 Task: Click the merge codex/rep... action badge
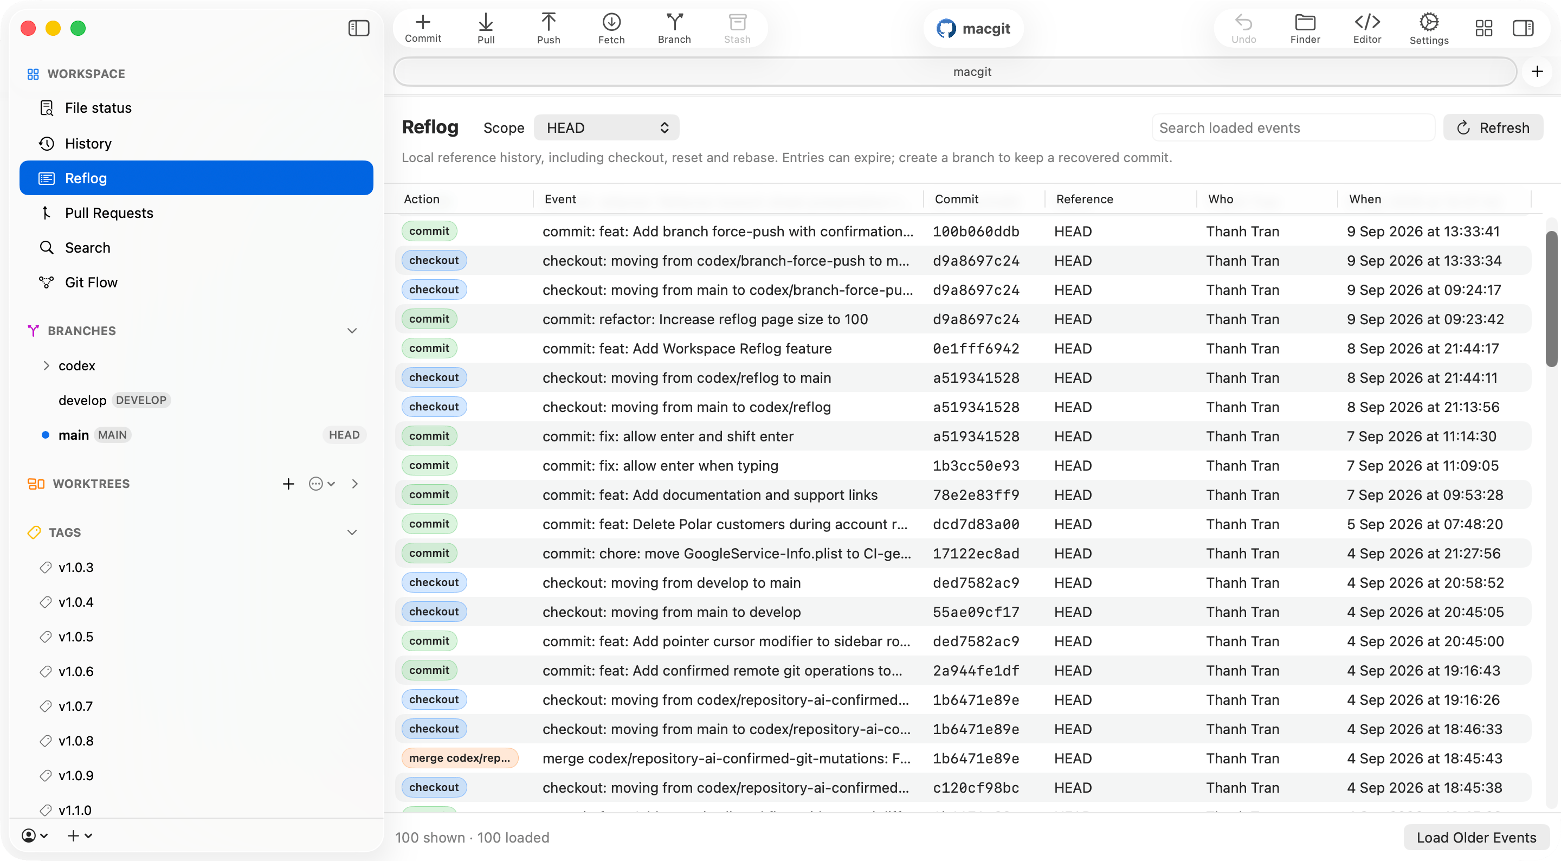pos(459,758)
